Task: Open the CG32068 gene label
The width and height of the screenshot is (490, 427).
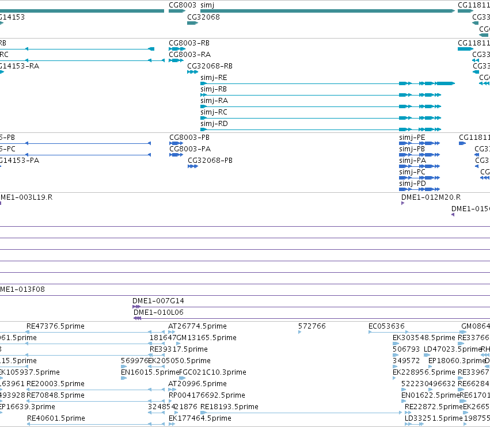Action: click(203, 17)
